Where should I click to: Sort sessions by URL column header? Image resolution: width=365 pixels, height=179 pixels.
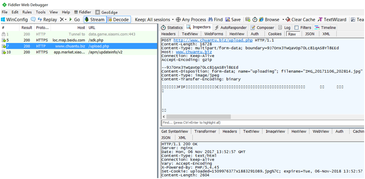tap(122, 28)
